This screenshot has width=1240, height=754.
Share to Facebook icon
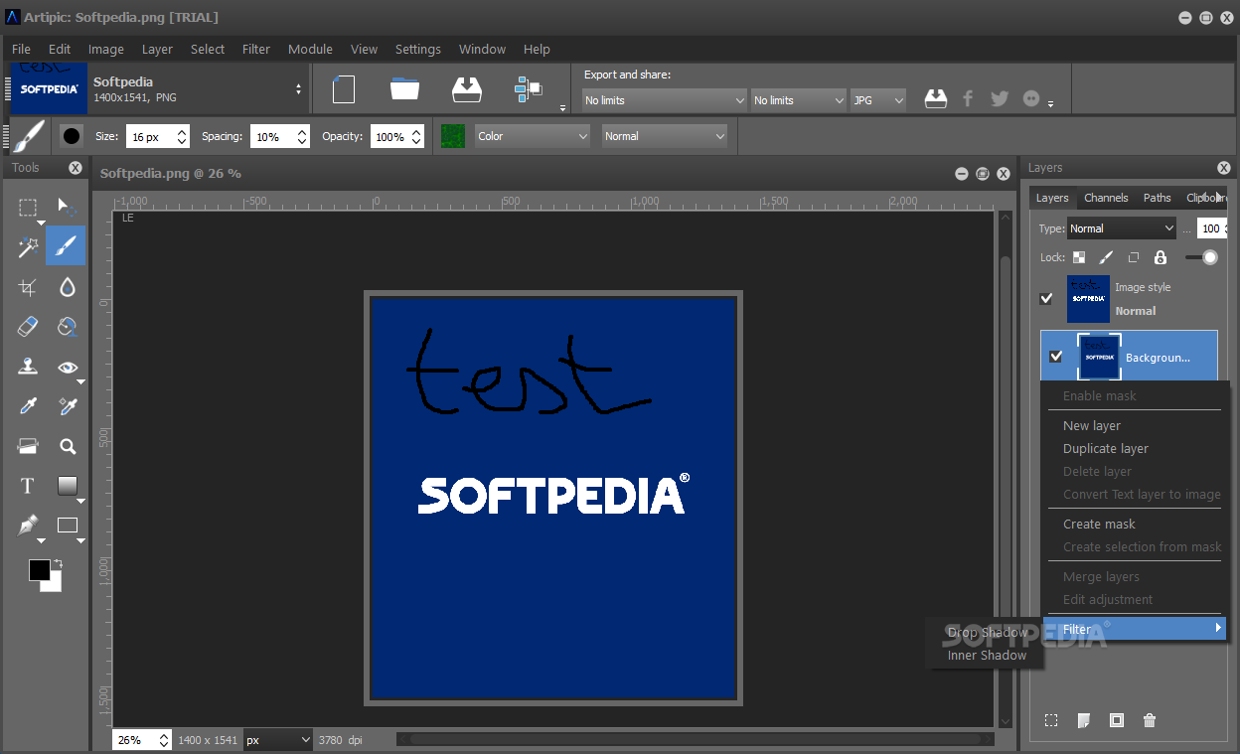(968, 98)
